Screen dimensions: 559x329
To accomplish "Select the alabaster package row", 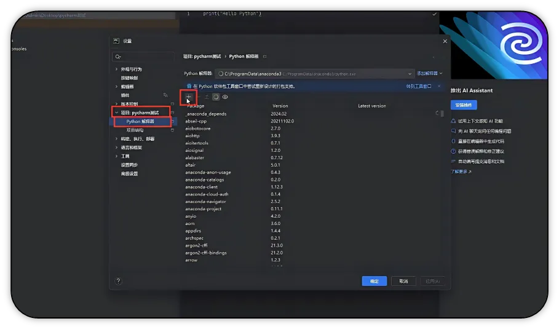I will [311, 157].
